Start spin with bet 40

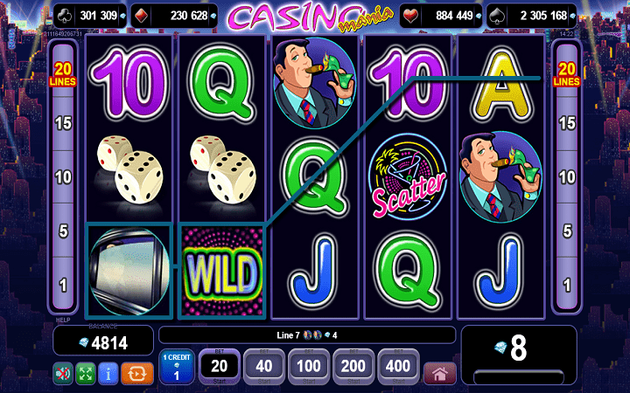[264, 367]
